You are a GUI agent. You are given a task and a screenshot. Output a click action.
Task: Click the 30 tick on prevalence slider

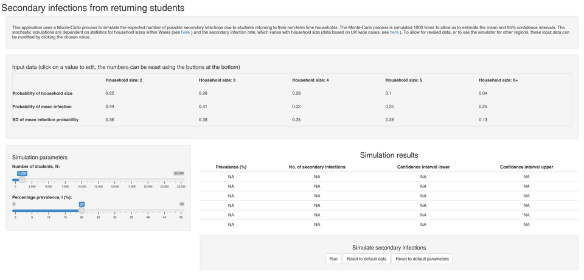(115, 217)
